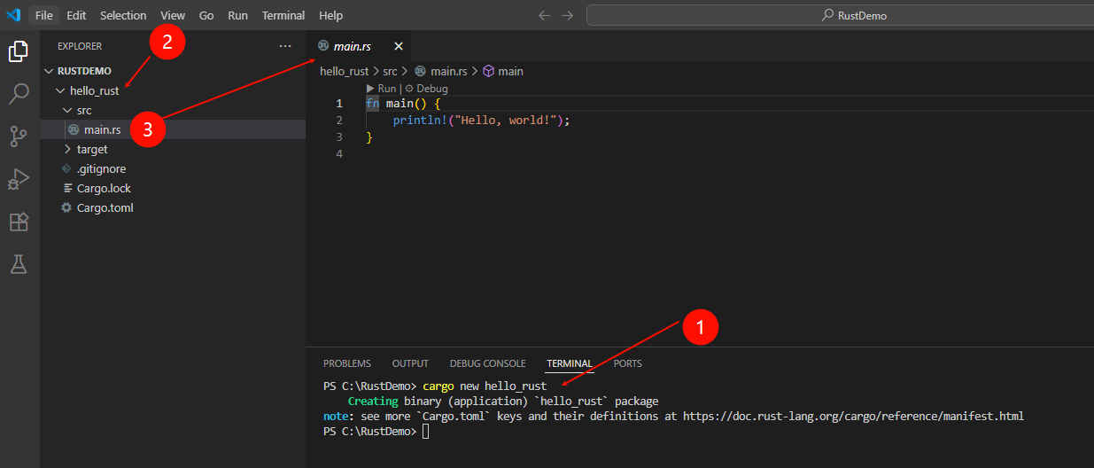
Task: Switch to the PORTS panel tab
Action: (628, 363)
